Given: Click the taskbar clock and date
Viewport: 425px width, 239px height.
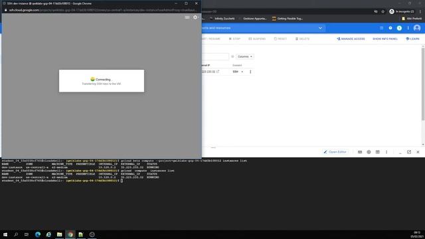Looking at the screenshot, I should tap(416, 234).
